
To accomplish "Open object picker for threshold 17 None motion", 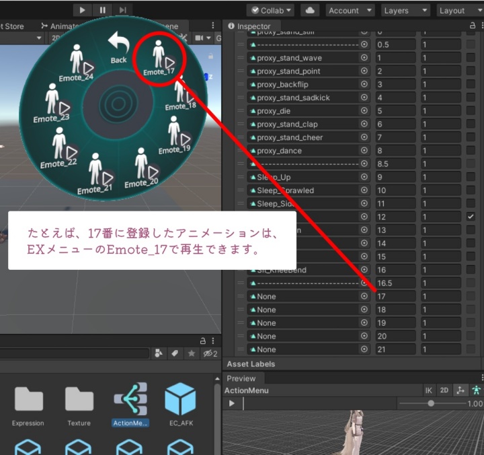I will [x=364, y=296].
